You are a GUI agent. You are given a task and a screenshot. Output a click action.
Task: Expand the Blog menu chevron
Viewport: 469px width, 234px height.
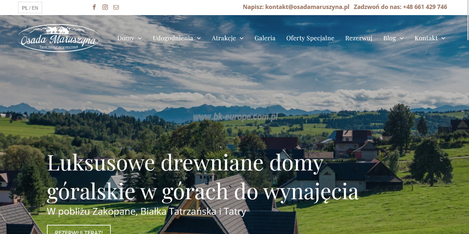402,38
